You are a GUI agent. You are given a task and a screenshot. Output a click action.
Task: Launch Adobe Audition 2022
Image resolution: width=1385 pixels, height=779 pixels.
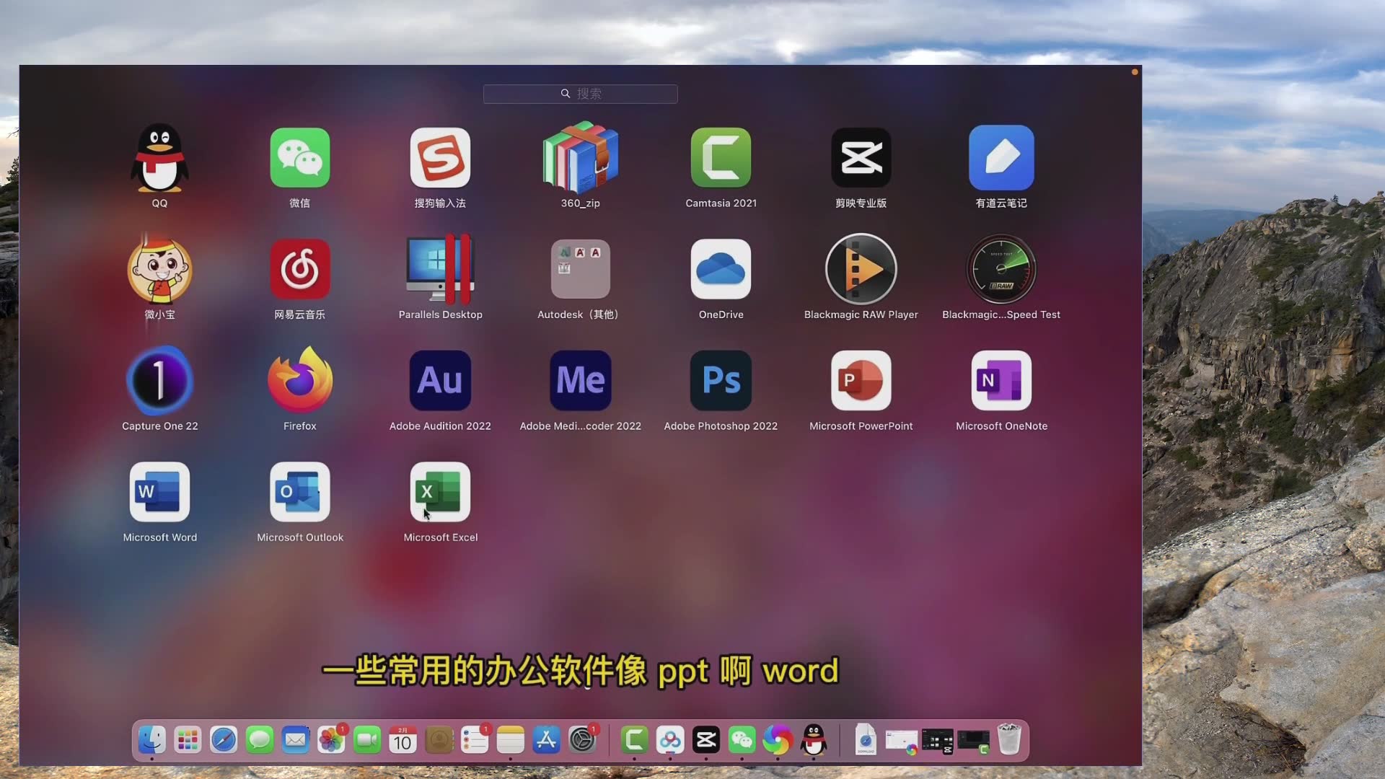tap(440, 380)
